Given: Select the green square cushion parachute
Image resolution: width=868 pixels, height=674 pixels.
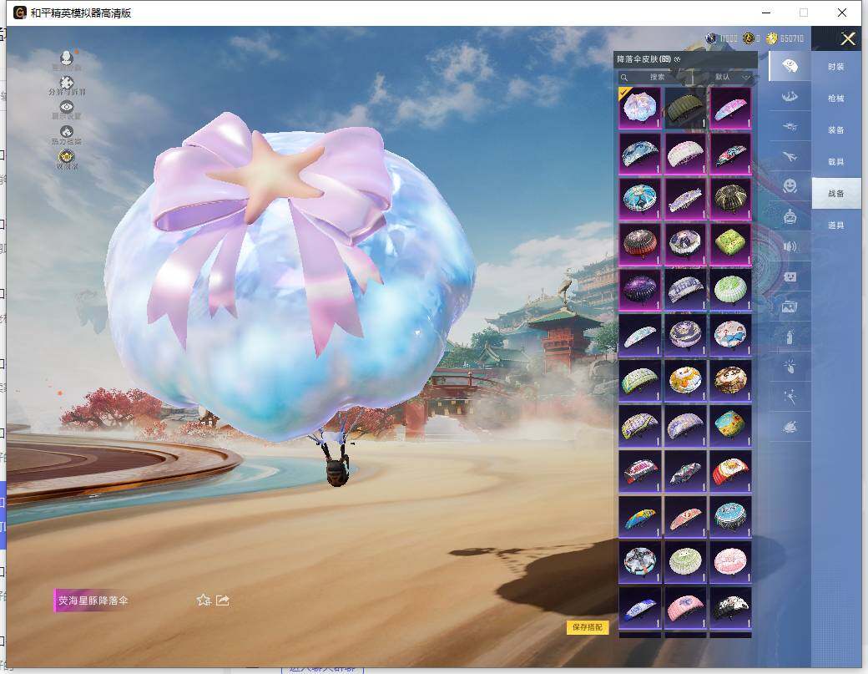Looking at the screenshot, I should click(x=730, y=244).
